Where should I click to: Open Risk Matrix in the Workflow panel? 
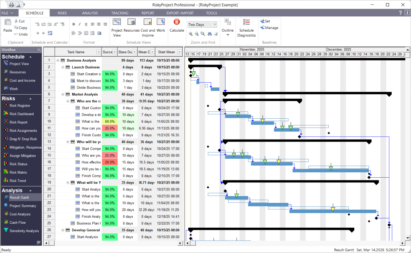(x=18, y=172)
